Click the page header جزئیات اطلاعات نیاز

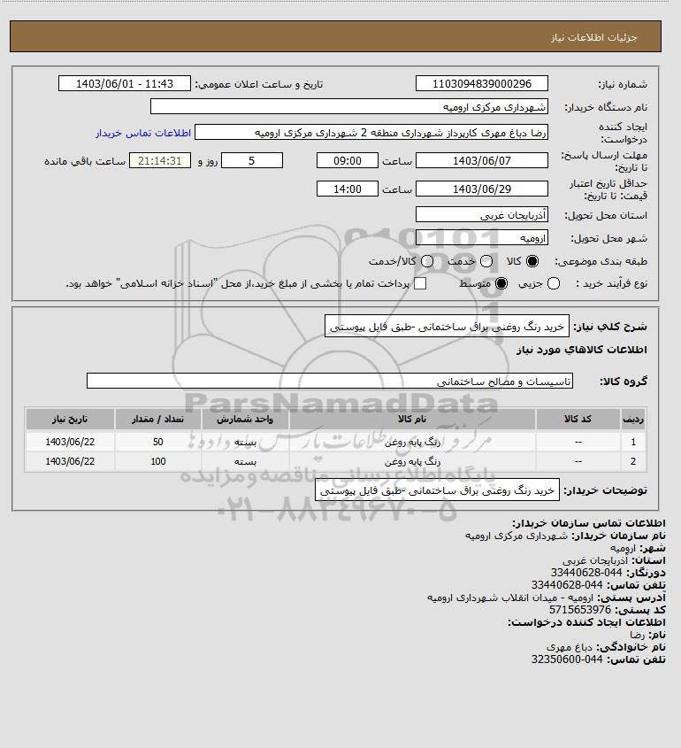click(x=593, y=37)
